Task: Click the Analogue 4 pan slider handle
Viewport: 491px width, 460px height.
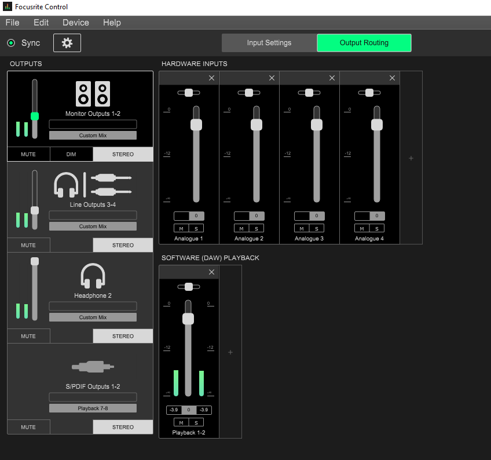Action: pos(369,93)
